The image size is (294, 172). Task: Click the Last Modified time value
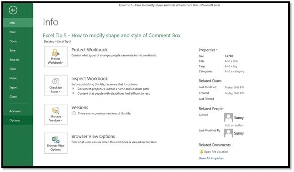tap(234, 87)
